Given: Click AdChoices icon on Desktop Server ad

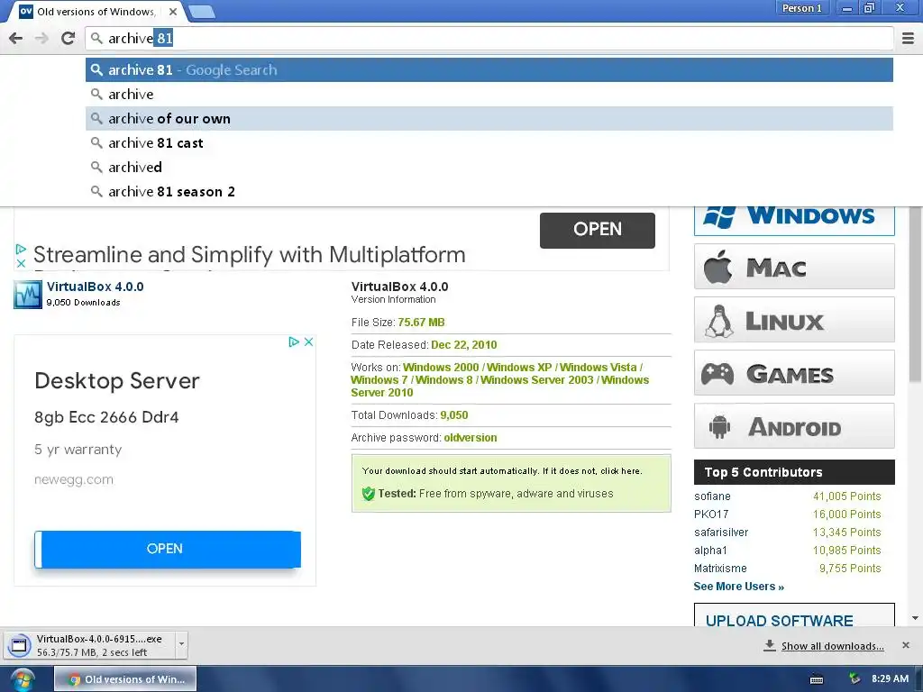Looking at the screenshot, I should [294, 341].
